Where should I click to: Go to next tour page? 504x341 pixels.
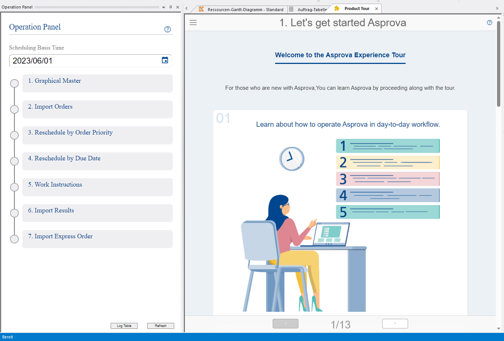point(395,324)
